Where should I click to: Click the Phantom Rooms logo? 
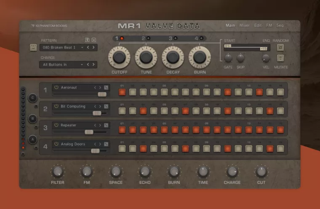tap(49, 26)
